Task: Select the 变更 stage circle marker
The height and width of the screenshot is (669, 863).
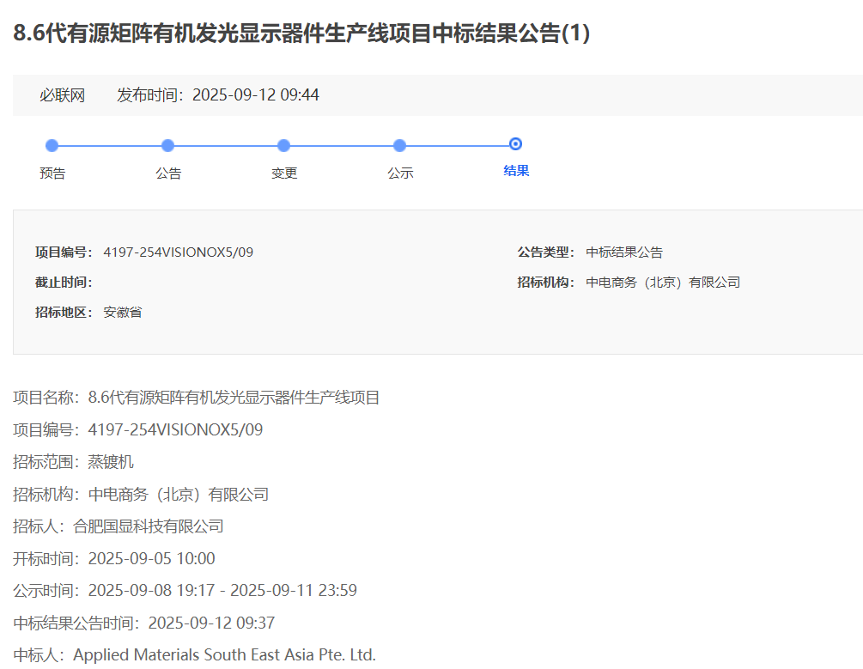Action: click(x=283, y=145)
